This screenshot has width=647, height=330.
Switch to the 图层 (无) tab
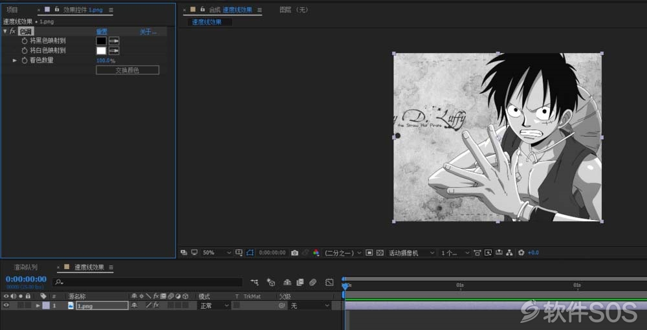coord(294,10)
